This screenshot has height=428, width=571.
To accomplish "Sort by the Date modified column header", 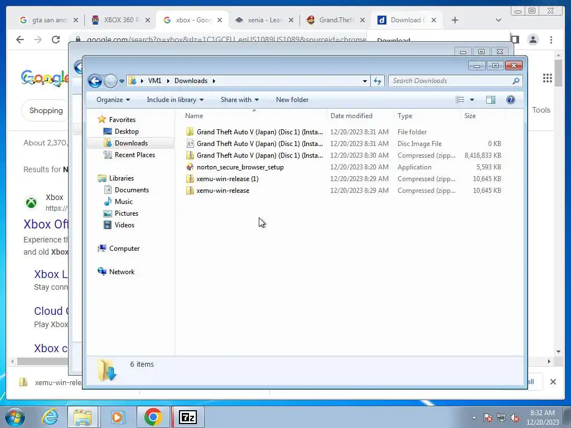I will [x=351, y=116].
